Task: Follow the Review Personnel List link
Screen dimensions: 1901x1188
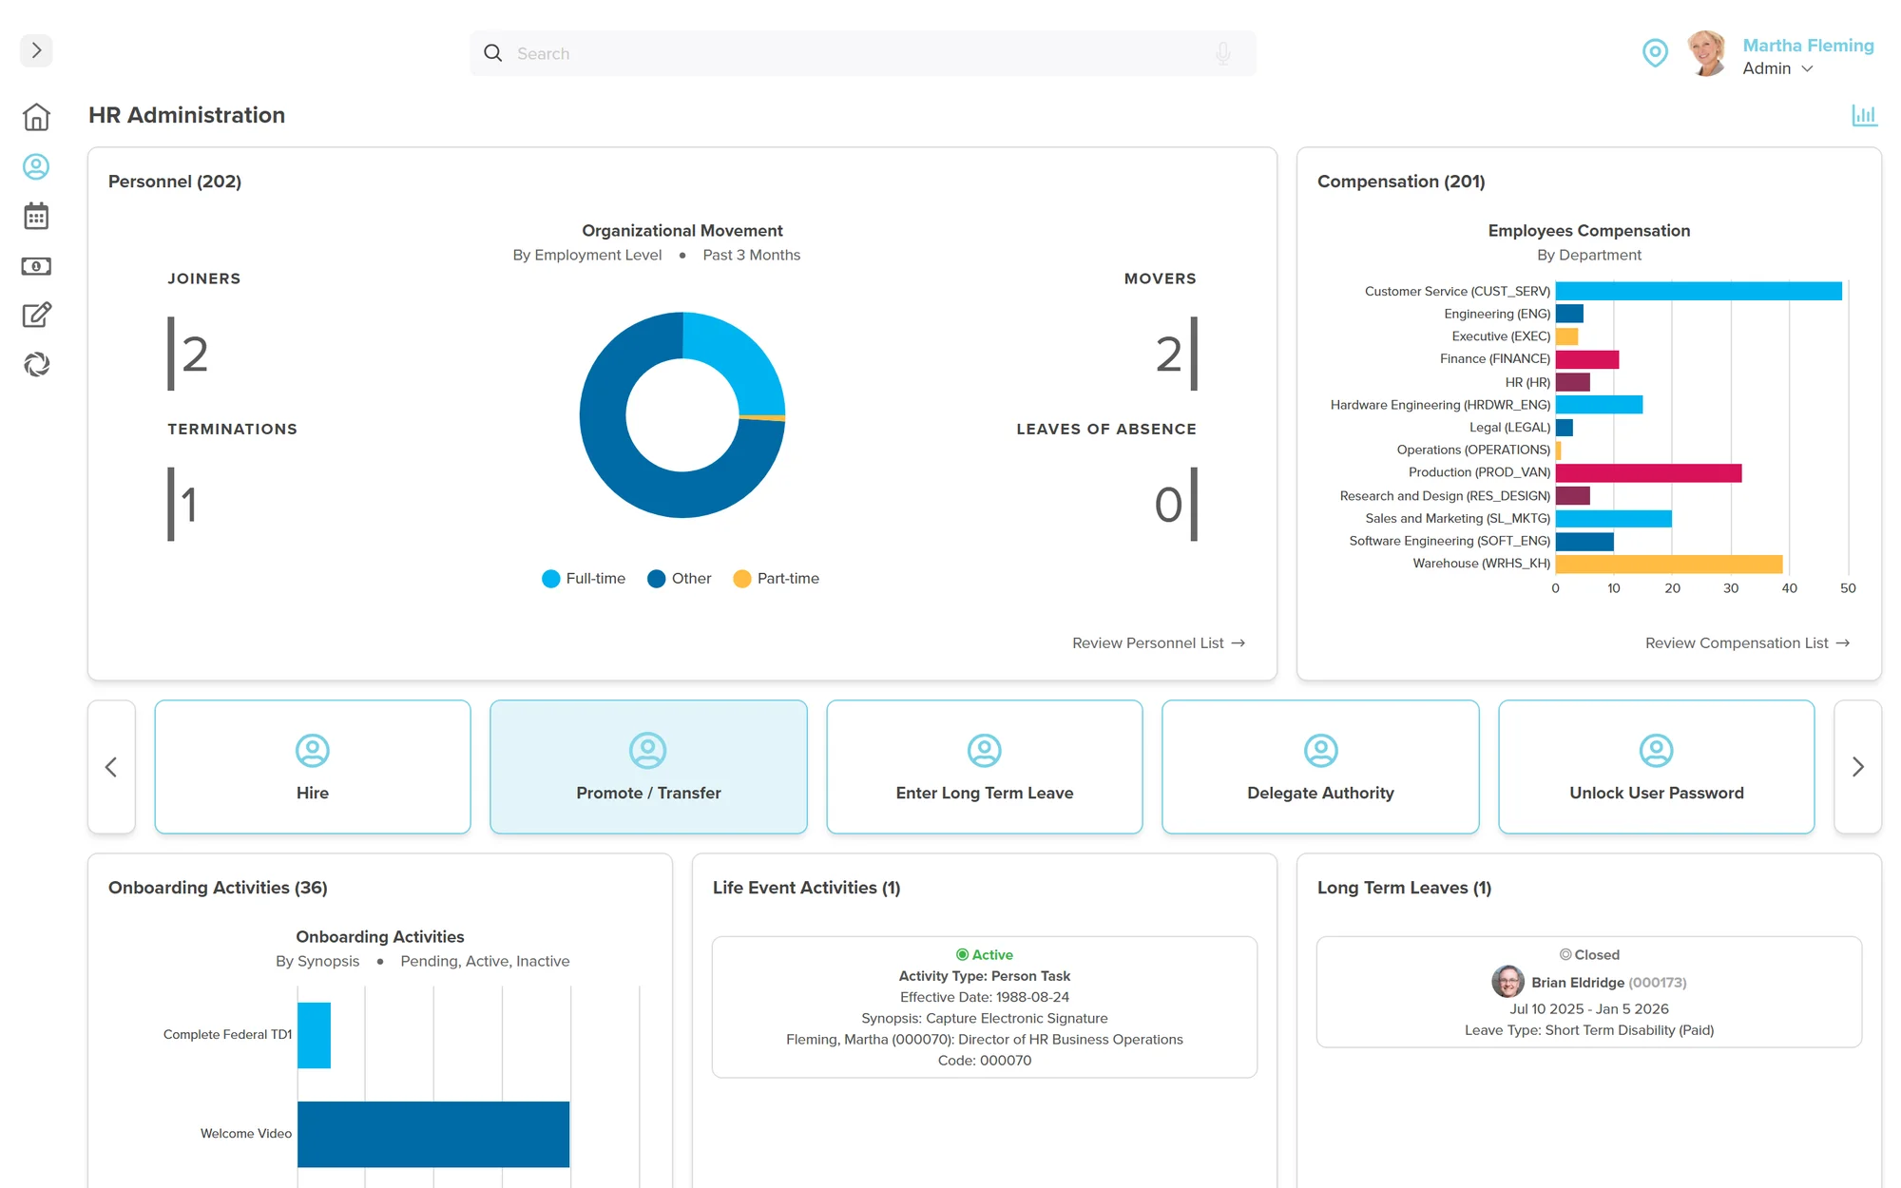Action: (1159, 643)
